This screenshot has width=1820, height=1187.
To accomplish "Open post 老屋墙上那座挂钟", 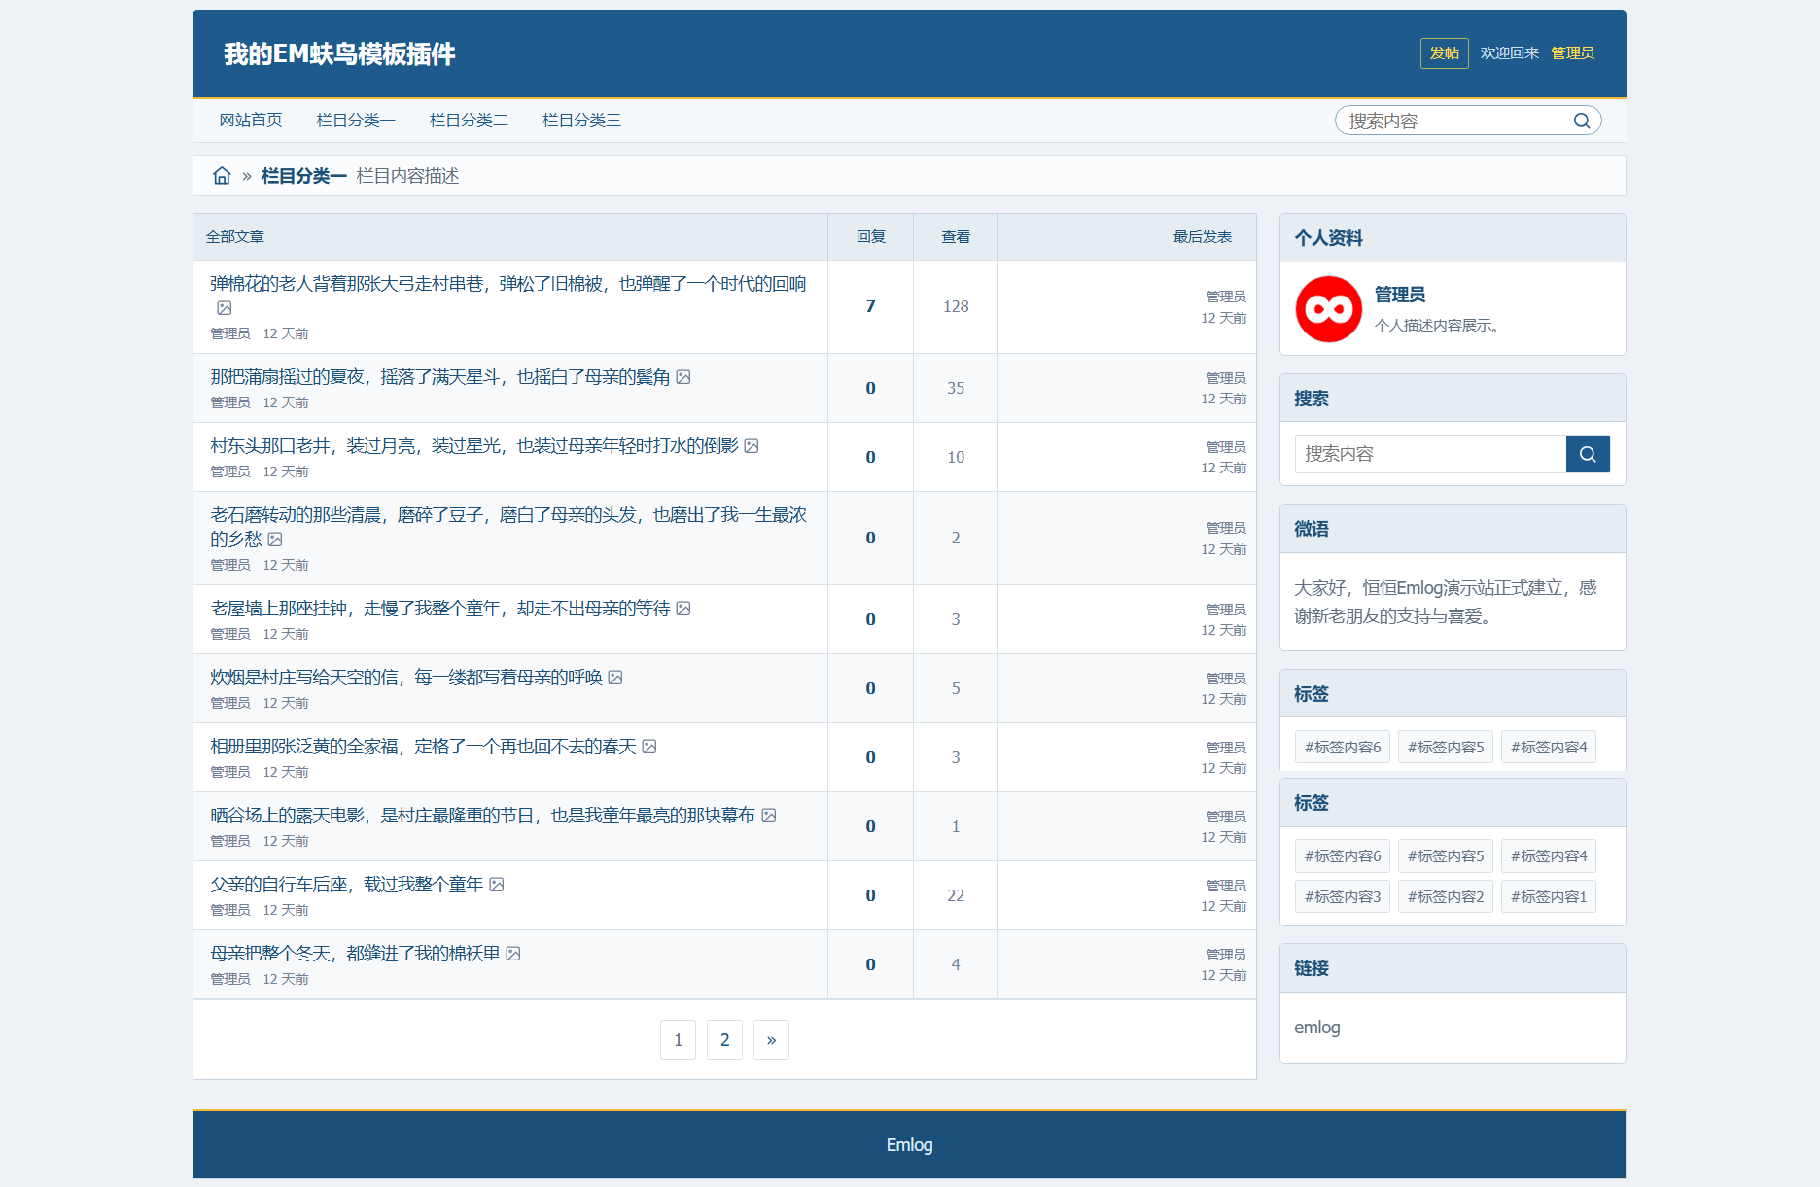I will tap(440, 609).
